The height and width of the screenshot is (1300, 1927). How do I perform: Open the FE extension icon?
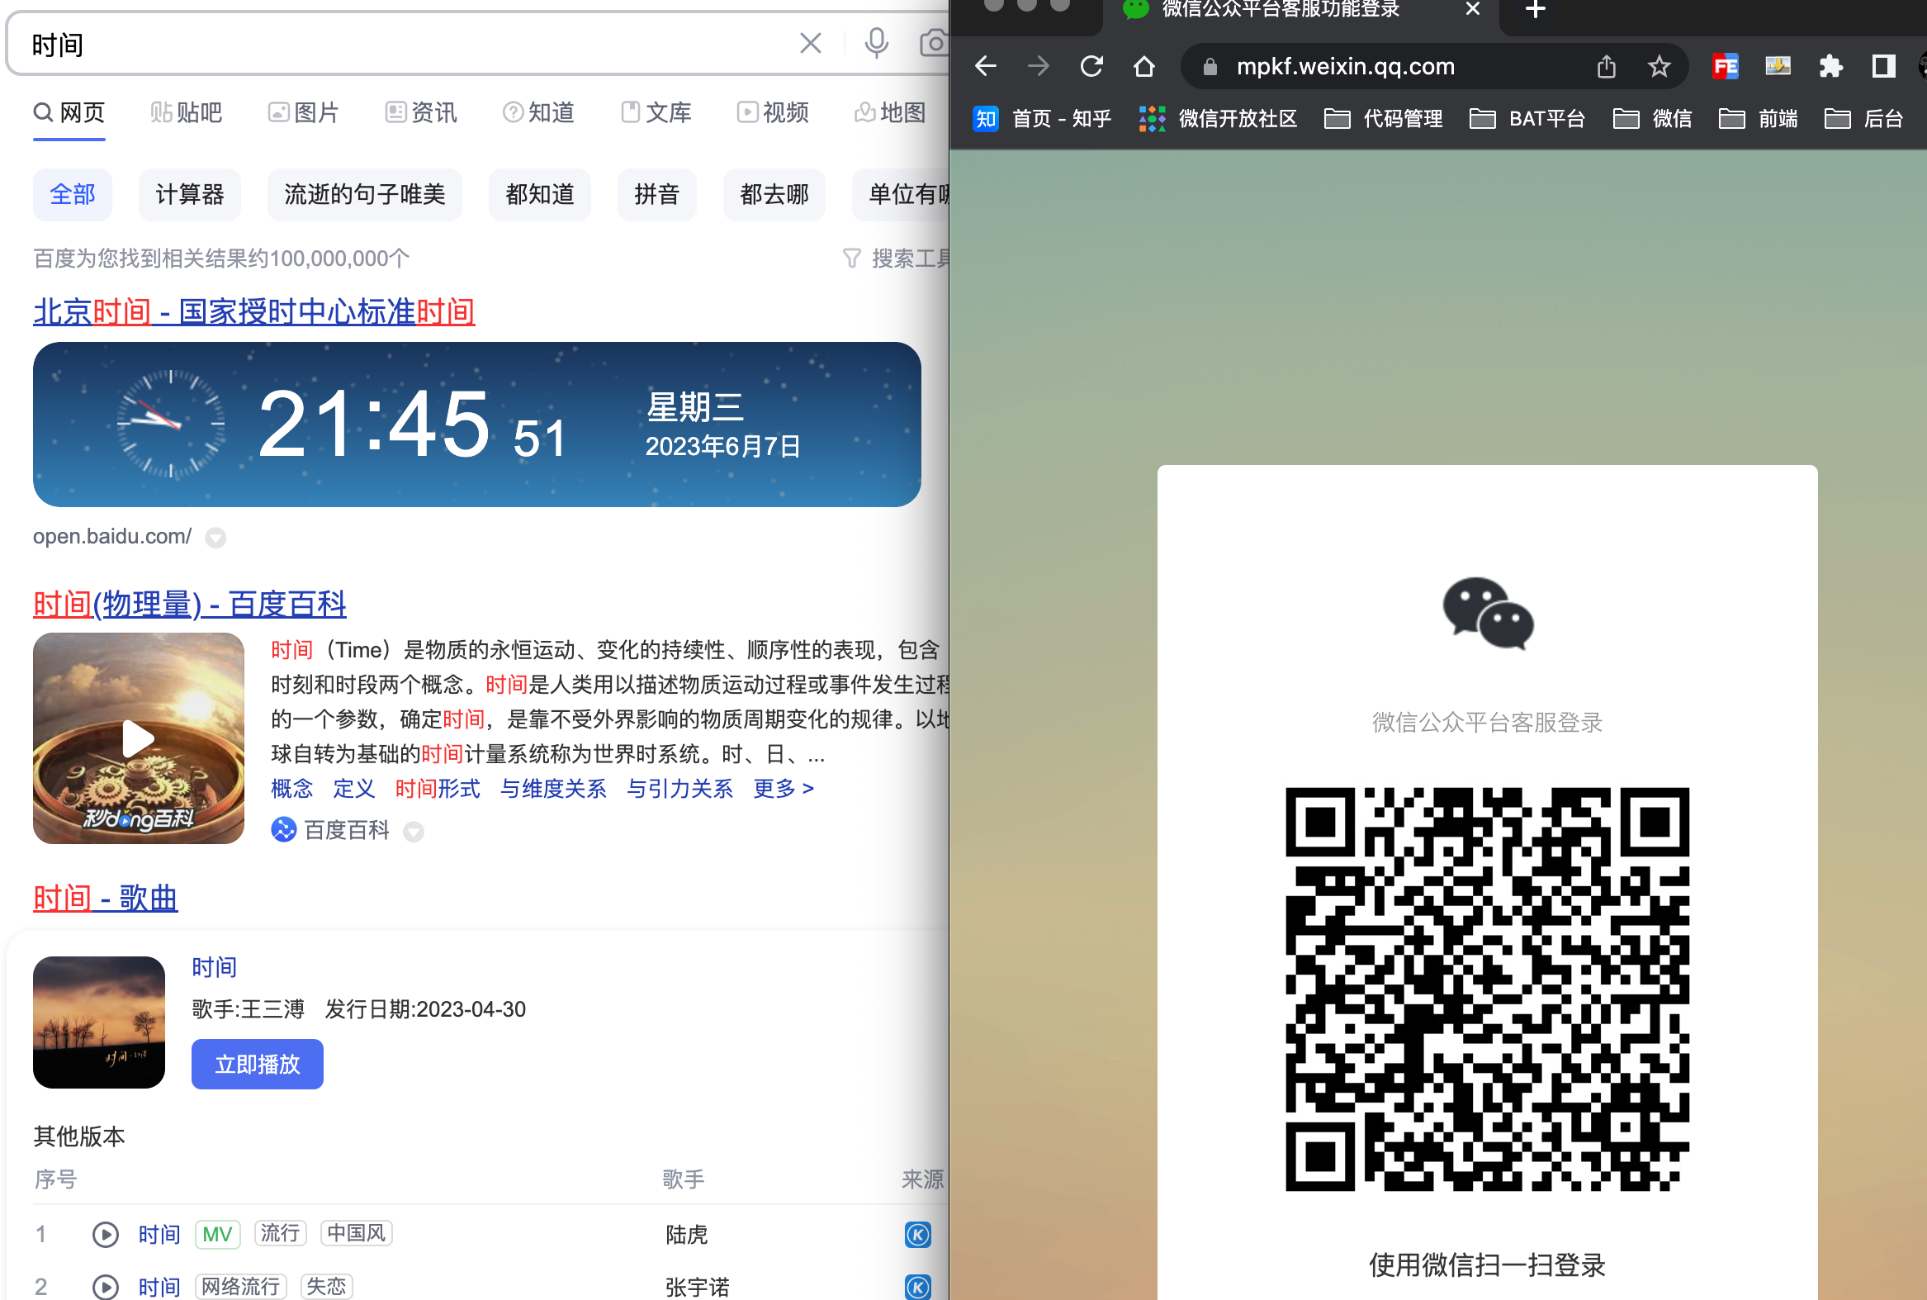(1725, 66)
